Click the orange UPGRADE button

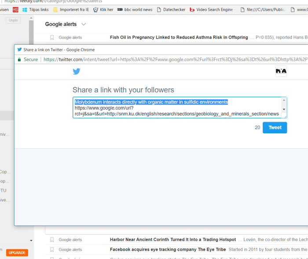(x=17, y=252)
